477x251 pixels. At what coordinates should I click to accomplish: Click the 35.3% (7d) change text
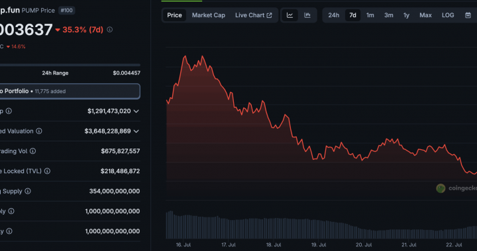coord(83,30)
